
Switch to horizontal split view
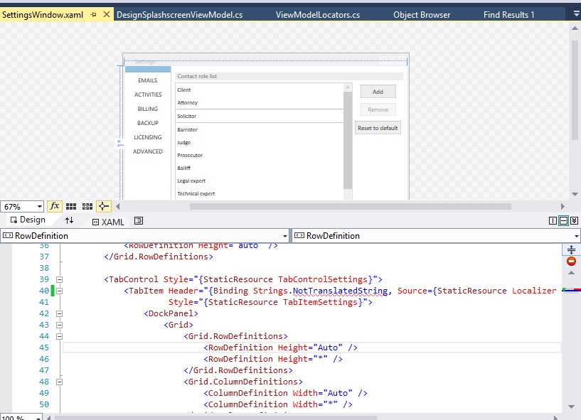click(563, 221)
